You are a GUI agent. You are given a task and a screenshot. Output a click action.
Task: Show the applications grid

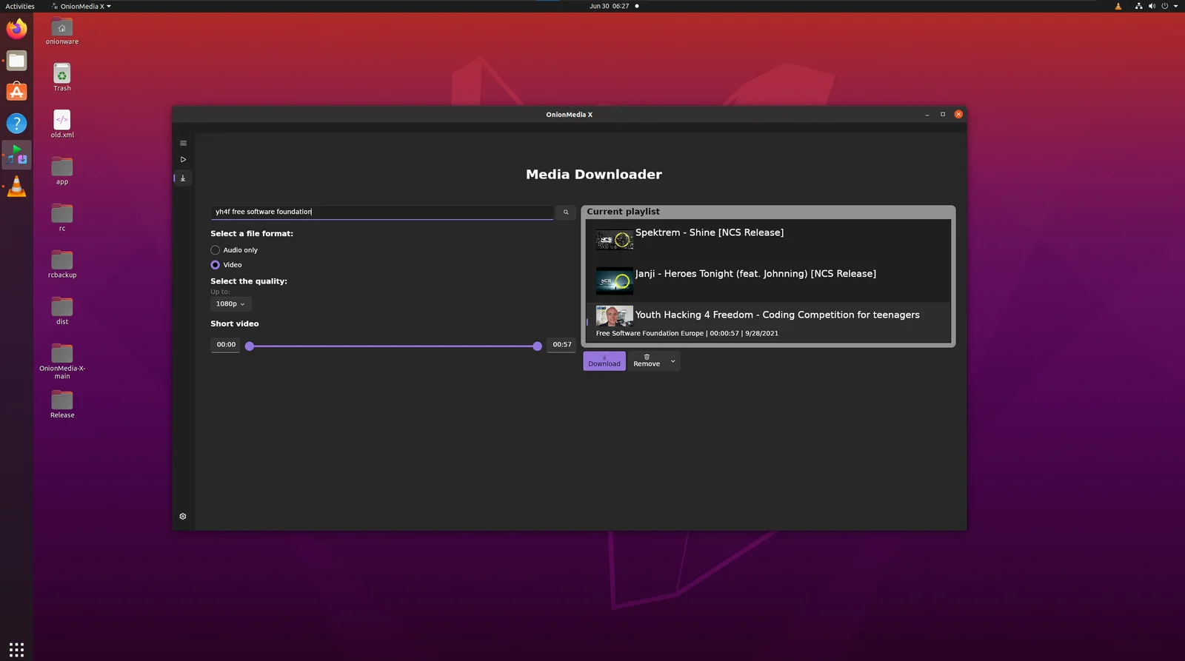tap(16, 649)
